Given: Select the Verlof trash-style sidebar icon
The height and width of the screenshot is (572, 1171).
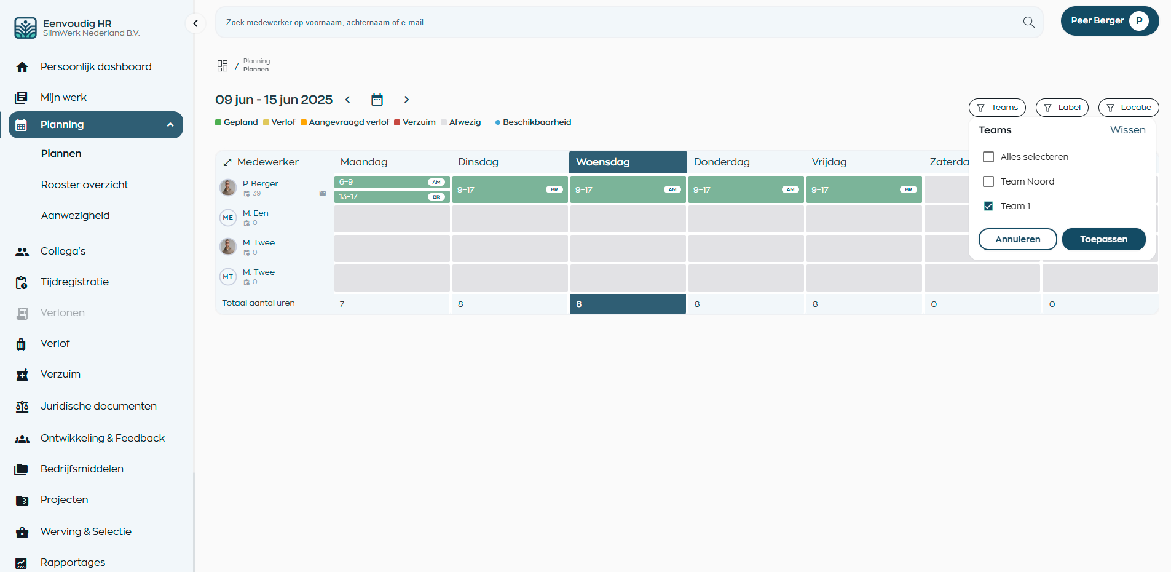Looking at the screenshot, I should tap(22, 343).
